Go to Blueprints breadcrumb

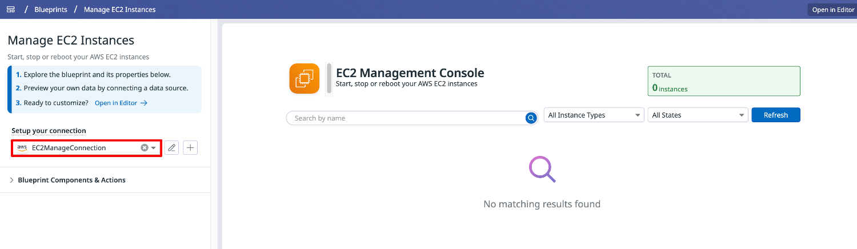[50, 9]
